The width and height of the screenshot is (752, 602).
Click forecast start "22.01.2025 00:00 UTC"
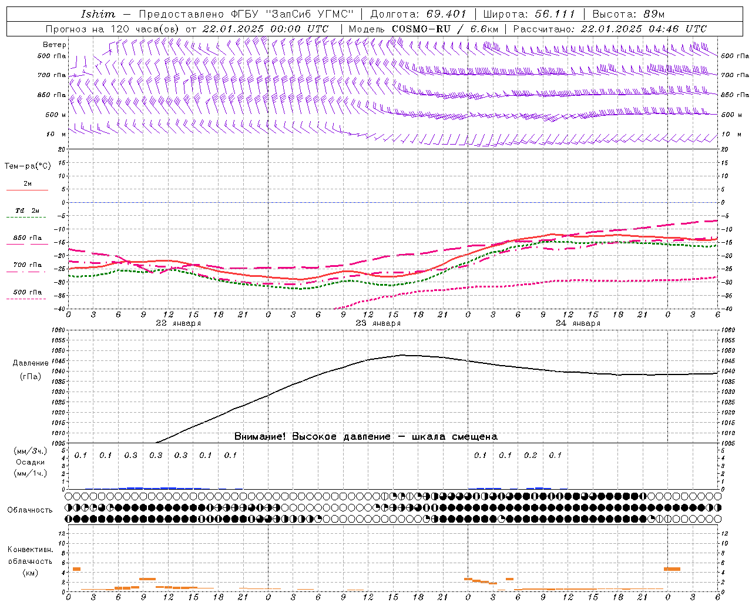[x=266, y=29]
